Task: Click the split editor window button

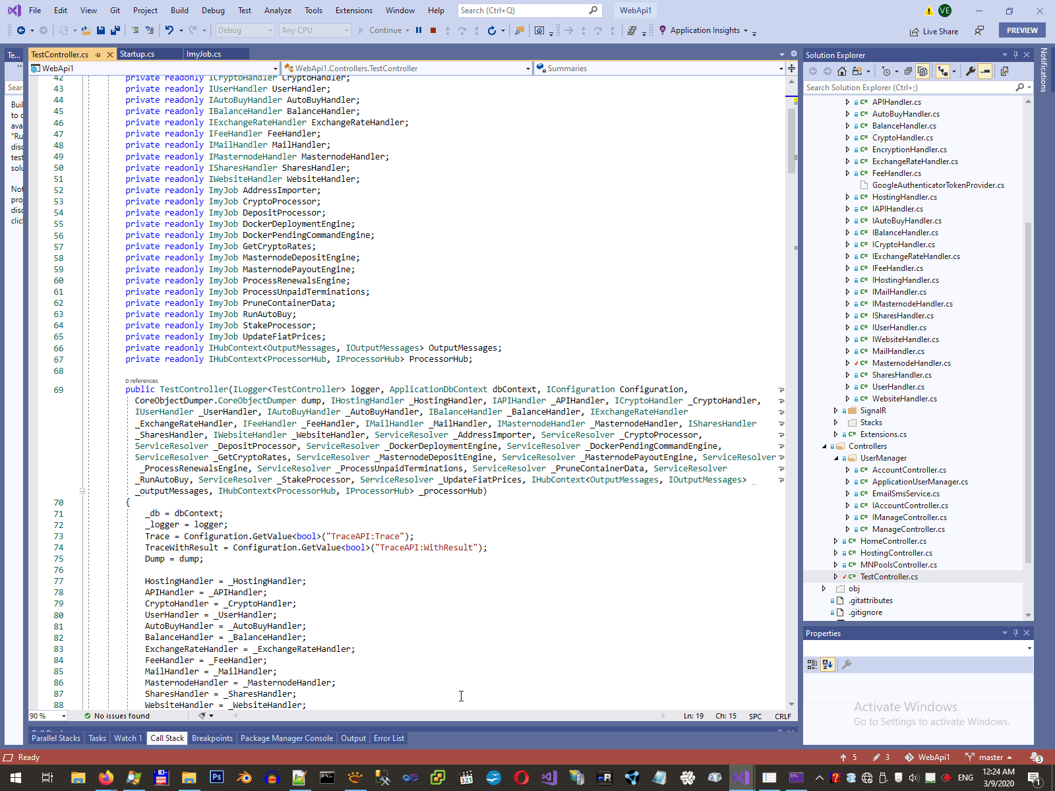Action: 791,69
